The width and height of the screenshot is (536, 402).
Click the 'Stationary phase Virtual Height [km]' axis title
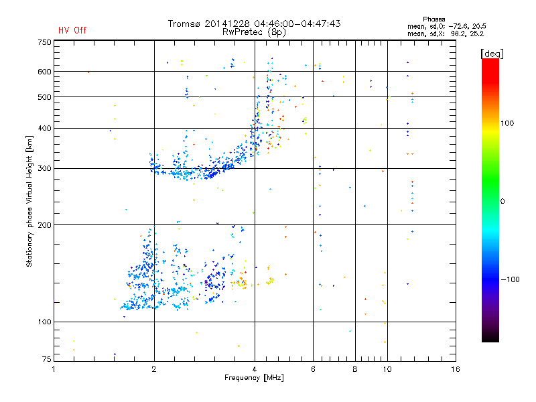click(29, 201)
